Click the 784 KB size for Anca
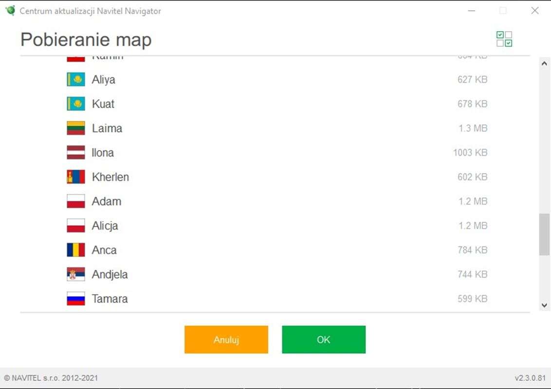Viewport: 551px width, 389px height. [472, 250]
